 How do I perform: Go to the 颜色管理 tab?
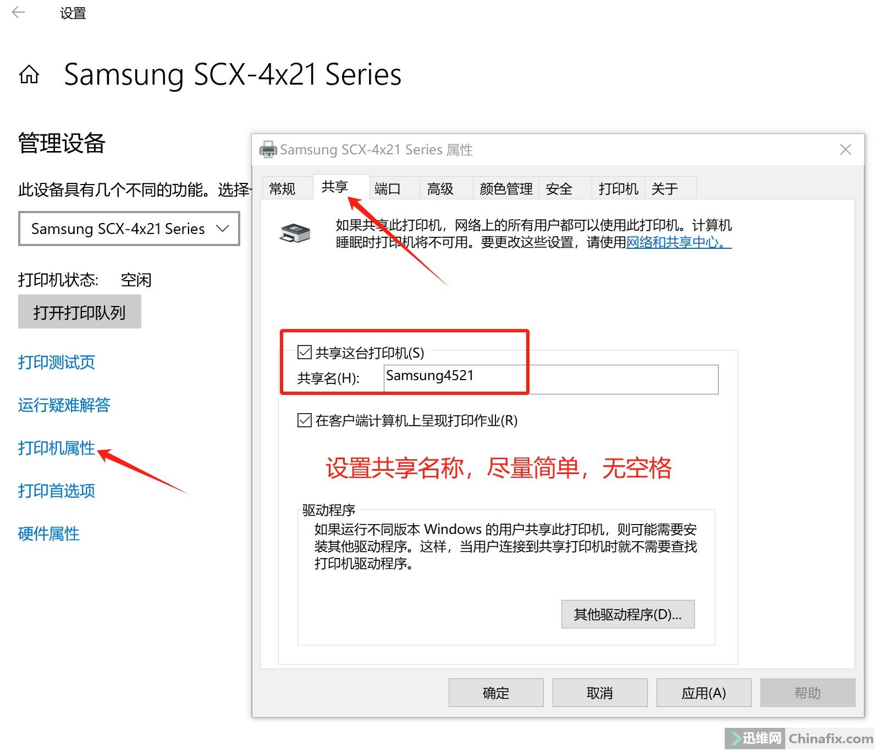point(506,189)
